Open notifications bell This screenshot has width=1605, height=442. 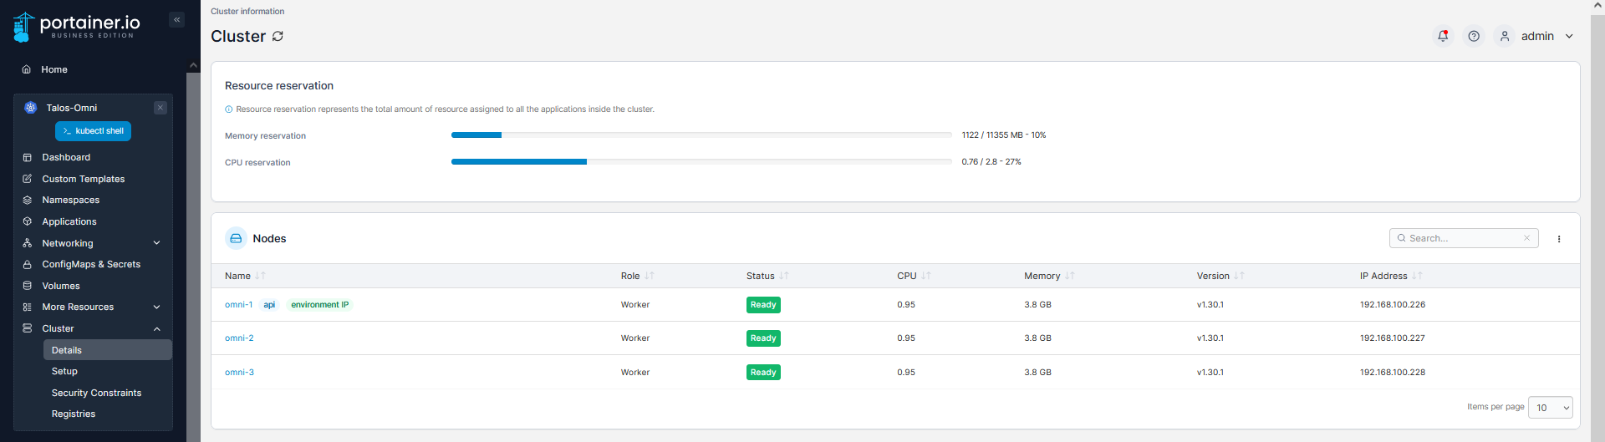tap(1443, 36)
